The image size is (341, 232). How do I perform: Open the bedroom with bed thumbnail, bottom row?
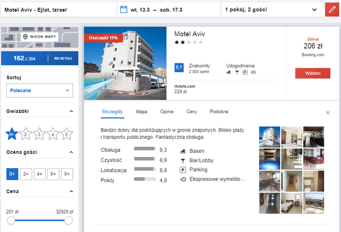[292, 203]
